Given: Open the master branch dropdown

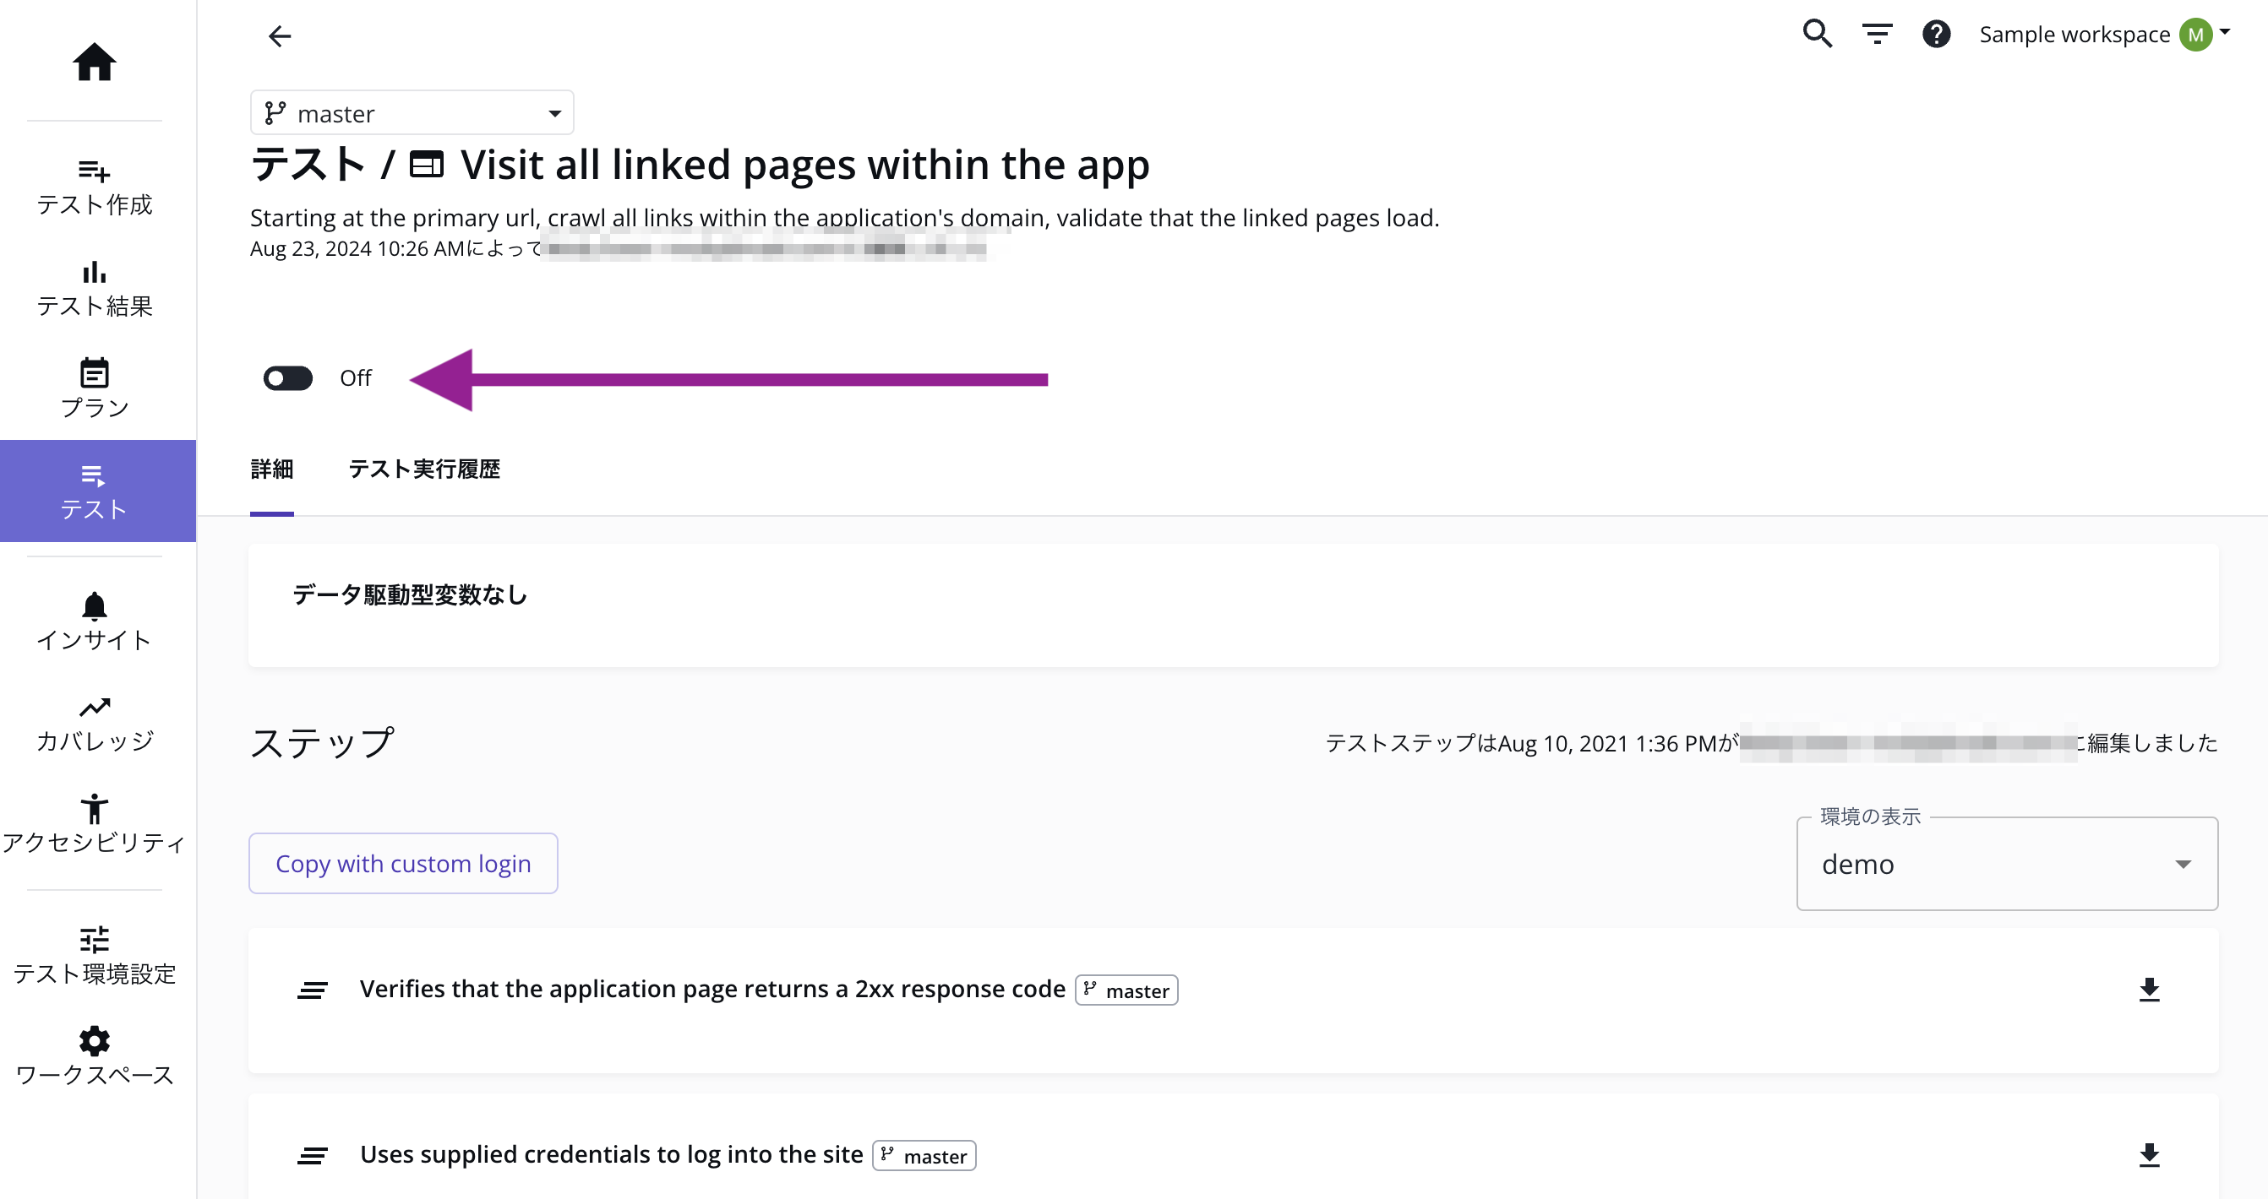Looking at the screenshot, I should tap(412, 113).
